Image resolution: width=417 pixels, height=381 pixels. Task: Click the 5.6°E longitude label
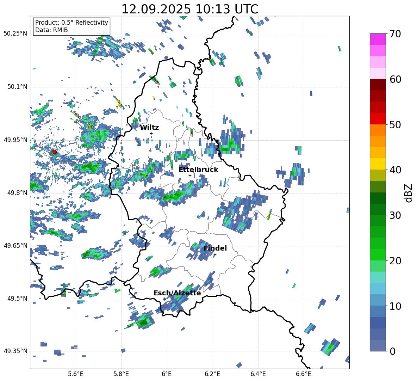(76, 374)
